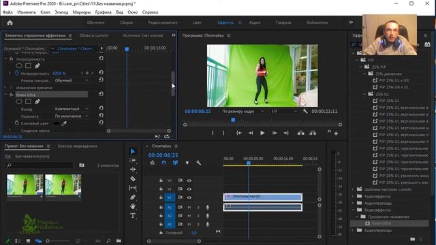436x245 pixels.
Task: Click rectangle mask icon under Opacity effect
Action: 28,66
